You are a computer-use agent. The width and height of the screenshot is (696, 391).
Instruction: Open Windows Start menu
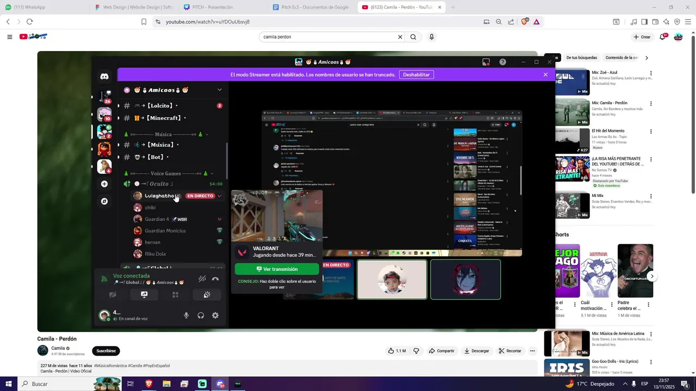(x=8, y=384)
